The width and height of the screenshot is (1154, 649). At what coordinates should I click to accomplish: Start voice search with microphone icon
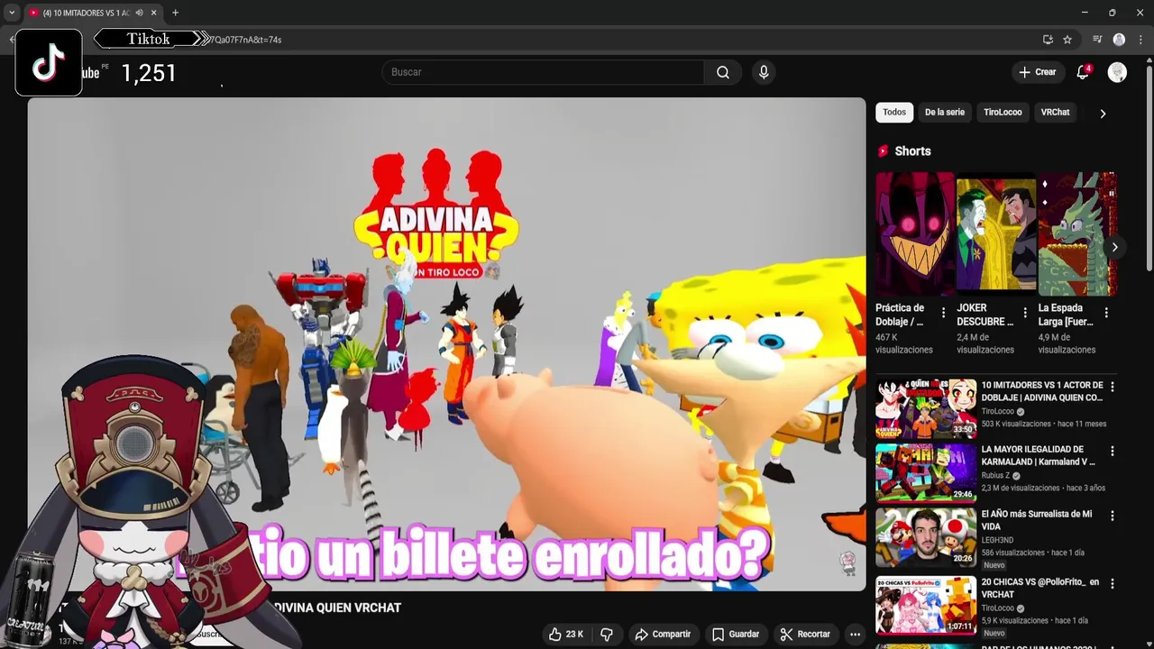tap(764, 72)
